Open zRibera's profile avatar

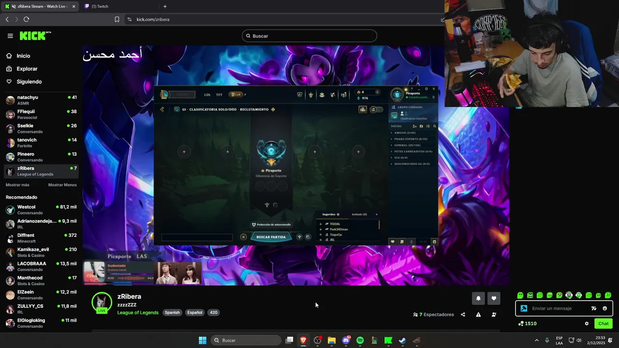tap(102, 303)
